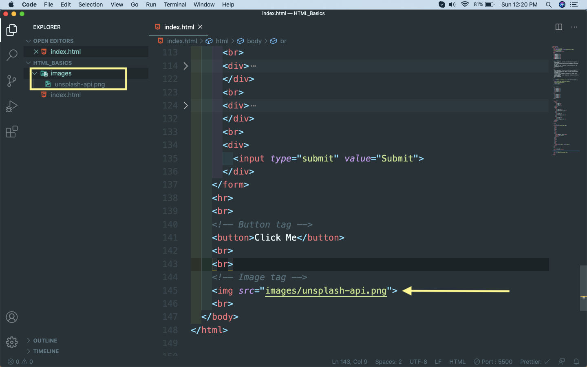This screenshot has height=367, width=587.
Task: Click the Wi-Fi status icon
Action: [465, 4]
